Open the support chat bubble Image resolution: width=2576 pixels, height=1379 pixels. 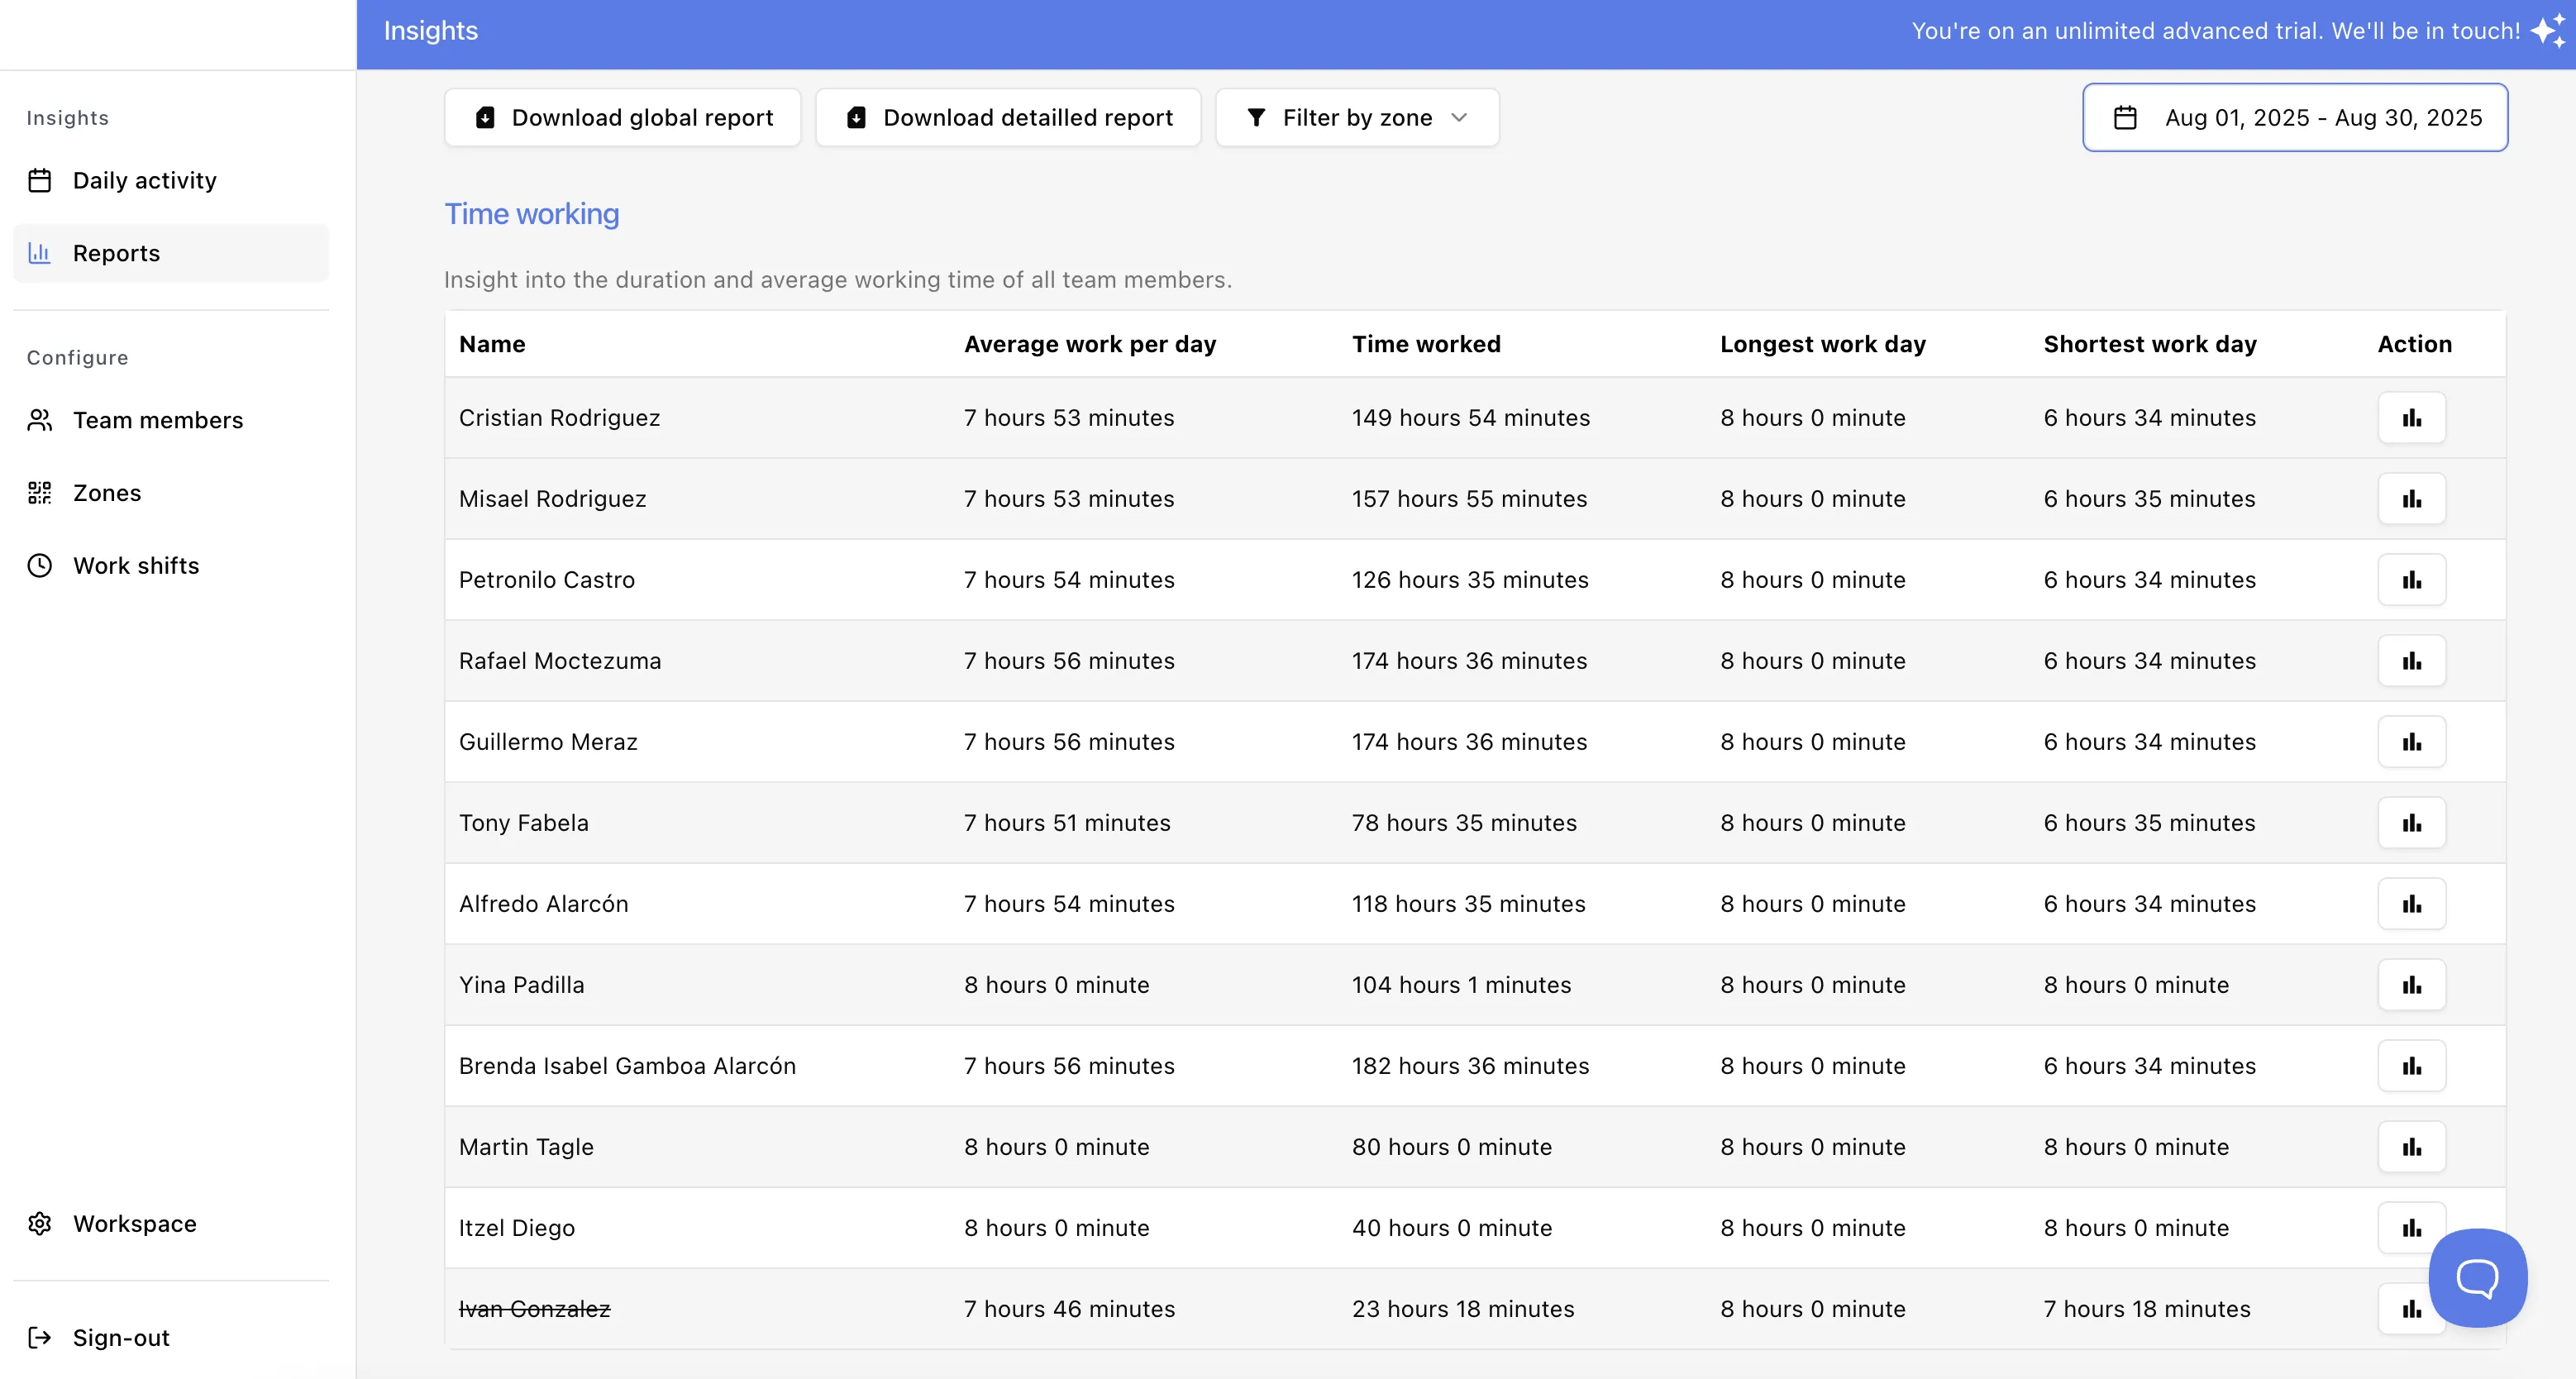pyautogui.click(x=2477, y=1277)
